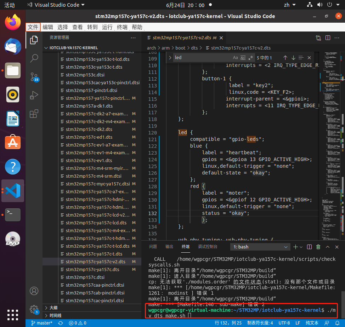This screenshot has height=327, width=345.
Task: Open the 编辑 menu
Action: point(48,27)
